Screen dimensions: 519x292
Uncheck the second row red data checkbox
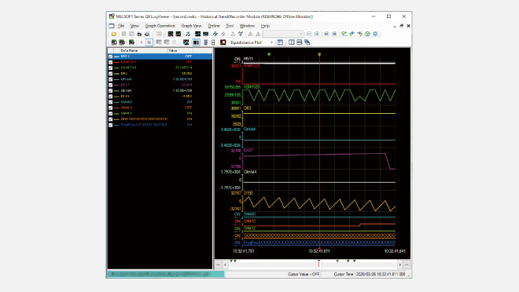[111, 62]
